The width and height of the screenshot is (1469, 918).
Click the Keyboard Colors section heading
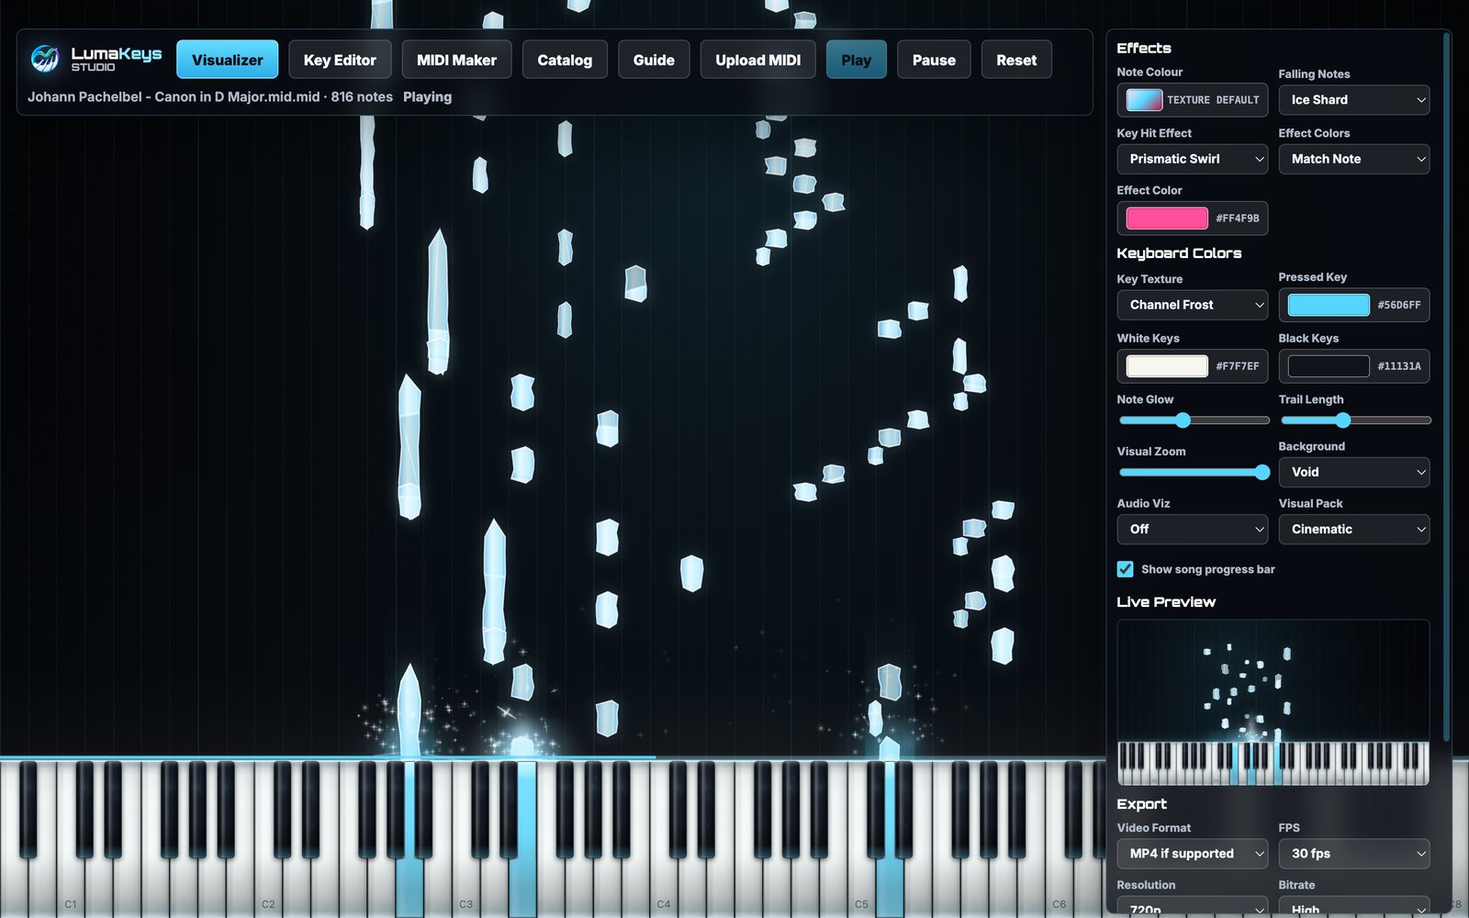[1179, 253]
